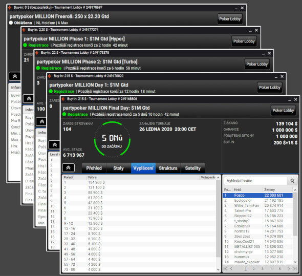302x276 pixels.
Task: Minimize the Freeroll tournament window
Action: 236,8
